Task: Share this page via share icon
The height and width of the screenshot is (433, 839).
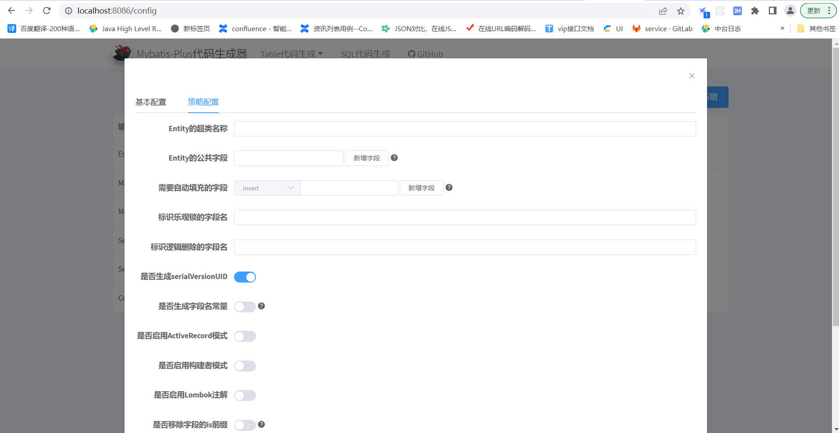Action: (663, 11)
